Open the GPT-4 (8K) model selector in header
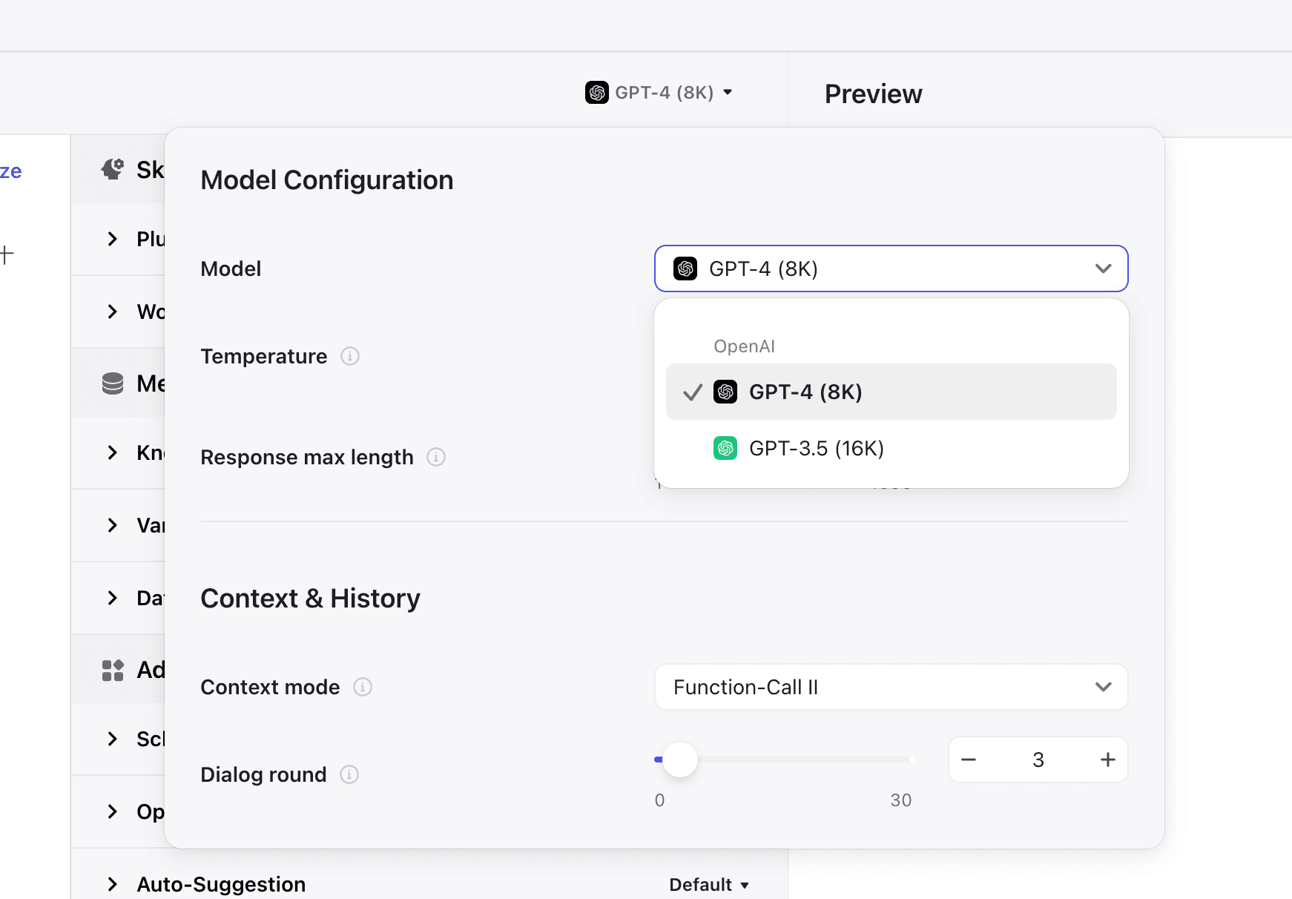 point(659,93)
